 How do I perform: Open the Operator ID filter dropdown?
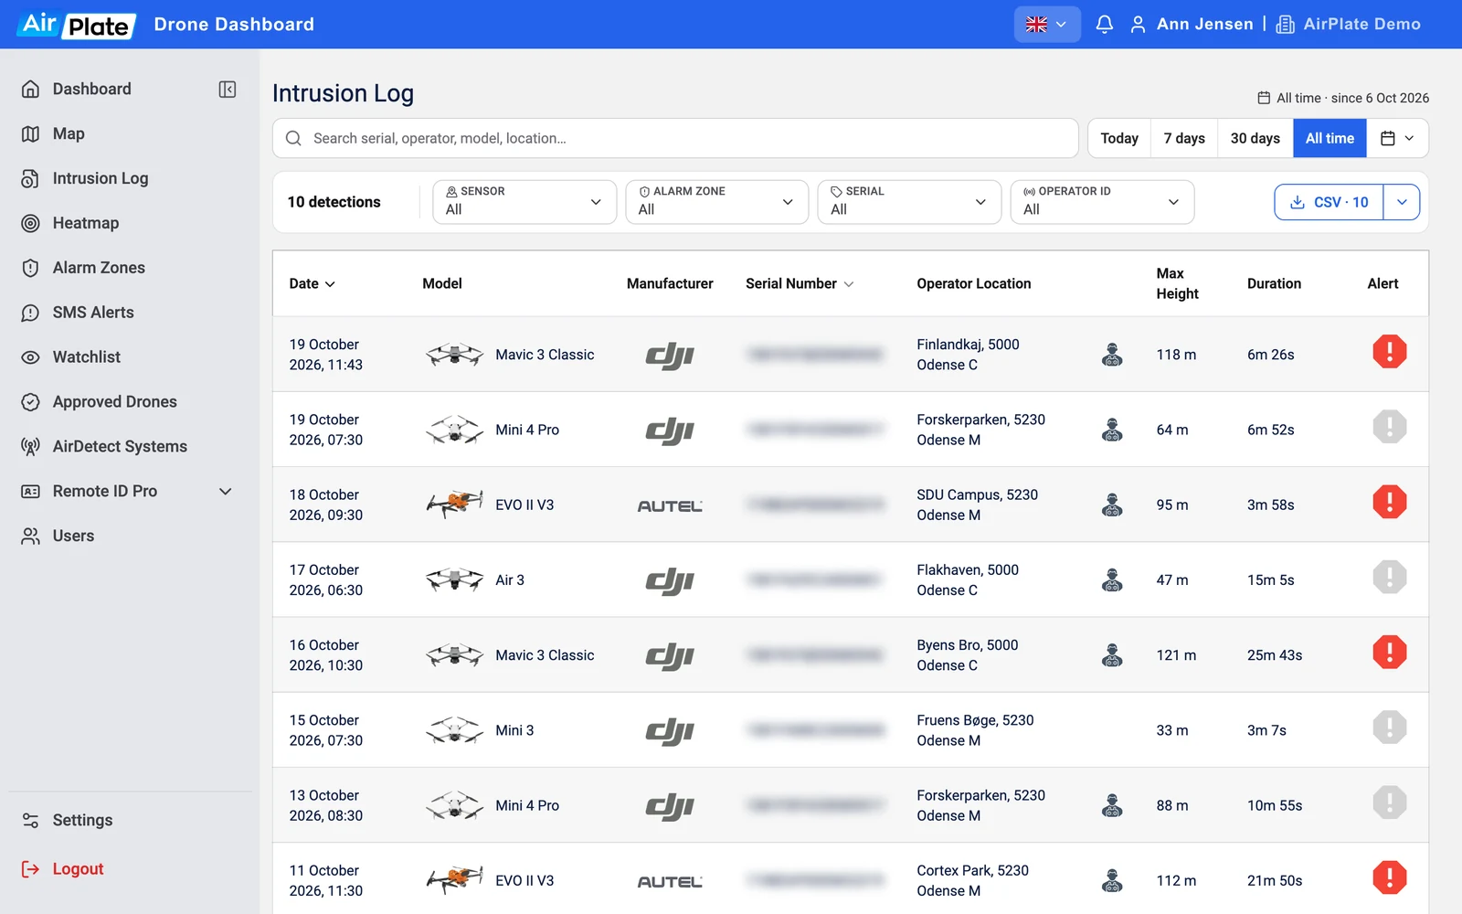tap(1102, 202)
